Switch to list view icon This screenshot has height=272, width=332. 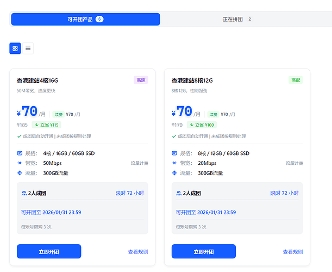point(28,48)
